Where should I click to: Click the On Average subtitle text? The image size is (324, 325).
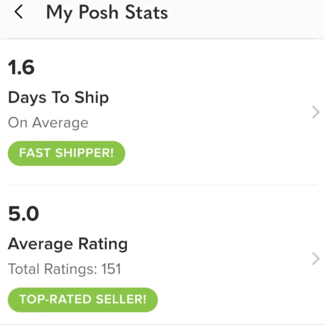48,123
